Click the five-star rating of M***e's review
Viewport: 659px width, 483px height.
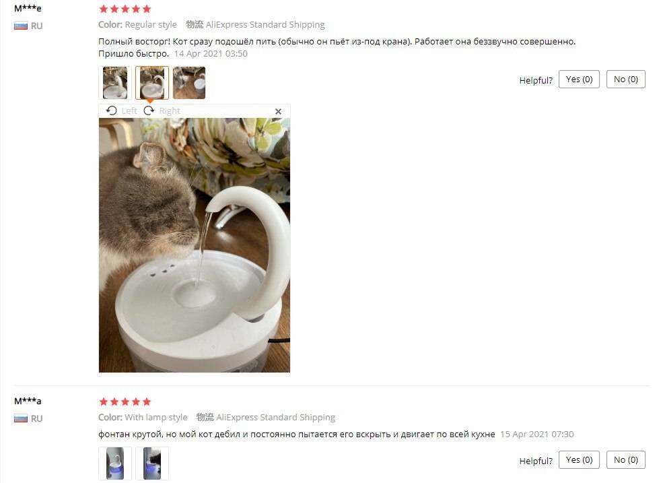pyautogui.click(x=125, y=9)
